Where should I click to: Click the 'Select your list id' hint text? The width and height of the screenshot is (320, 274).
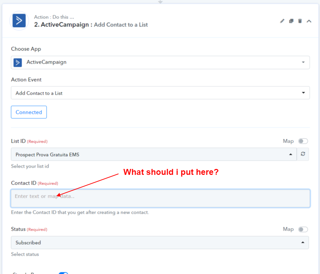pyautogui.click(x=30, y=166)
